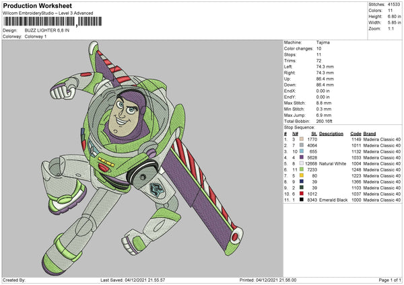
Task: Click the Max Stitch value '8.8 mm'
Action: click(324, 103)
